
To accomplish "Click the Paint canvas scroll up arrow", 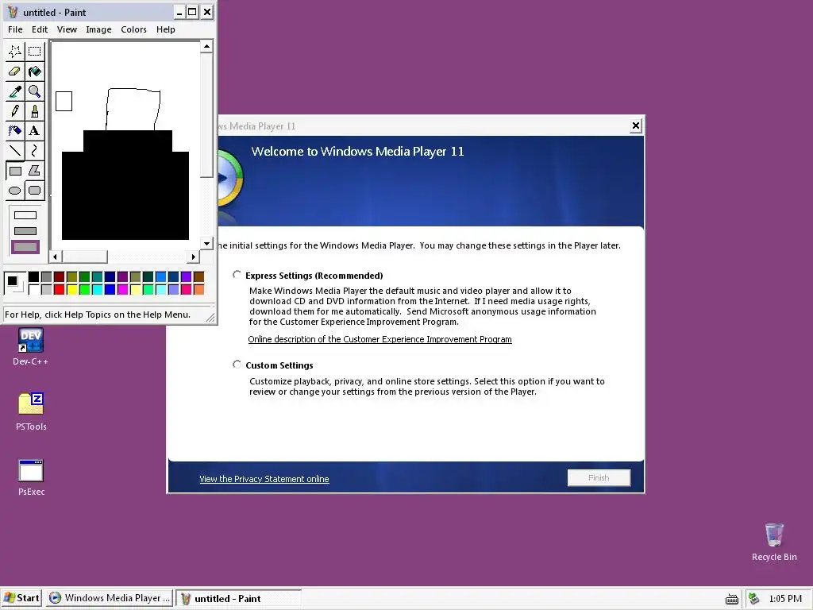I will [x=207, y=47].
